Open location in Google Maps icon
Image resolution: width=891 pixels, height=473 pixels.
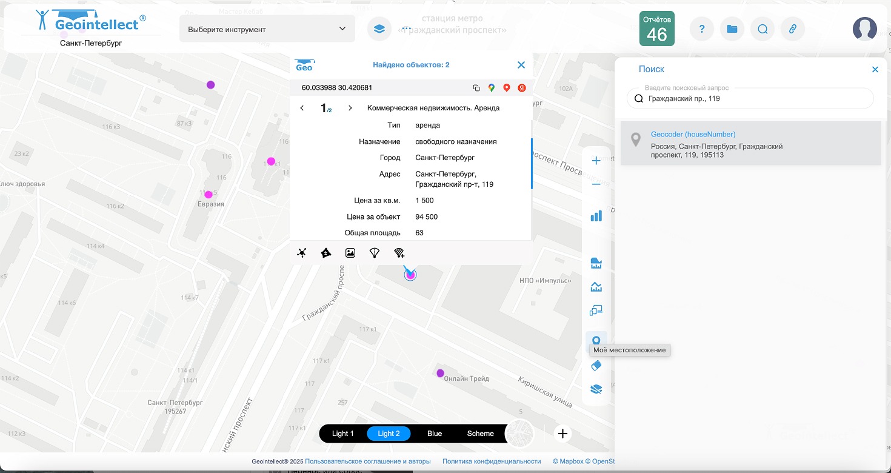(491, 88)
